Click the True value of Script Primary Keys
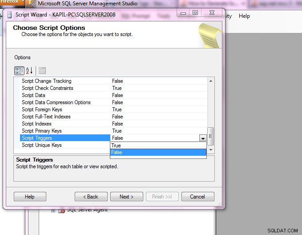The height and width of the screenshot is (235, 302). [x=117, y=131]
